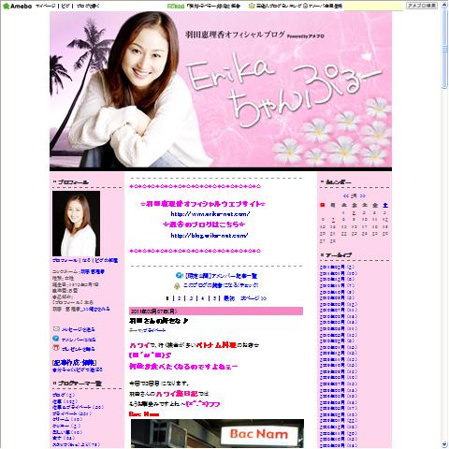Open page 5 of the blog pagination
This screenshot has width=449, height=449.
(x=214, y=298)
